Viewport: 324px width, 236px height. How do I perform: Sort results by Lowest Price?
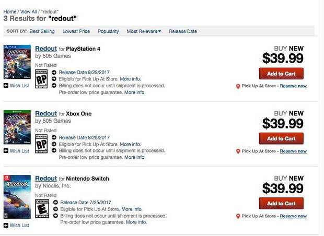(x=76, y=31)
